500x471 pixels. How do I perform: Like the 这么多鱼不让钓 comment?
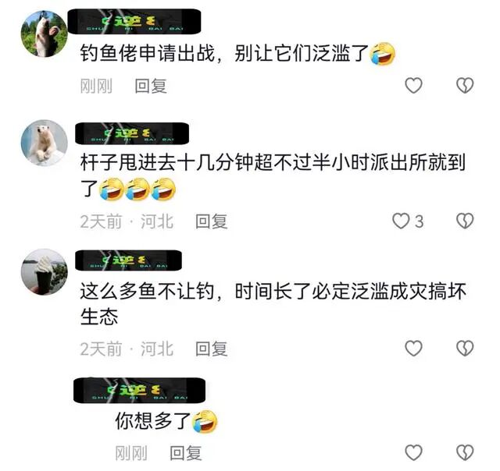point(413,348)
